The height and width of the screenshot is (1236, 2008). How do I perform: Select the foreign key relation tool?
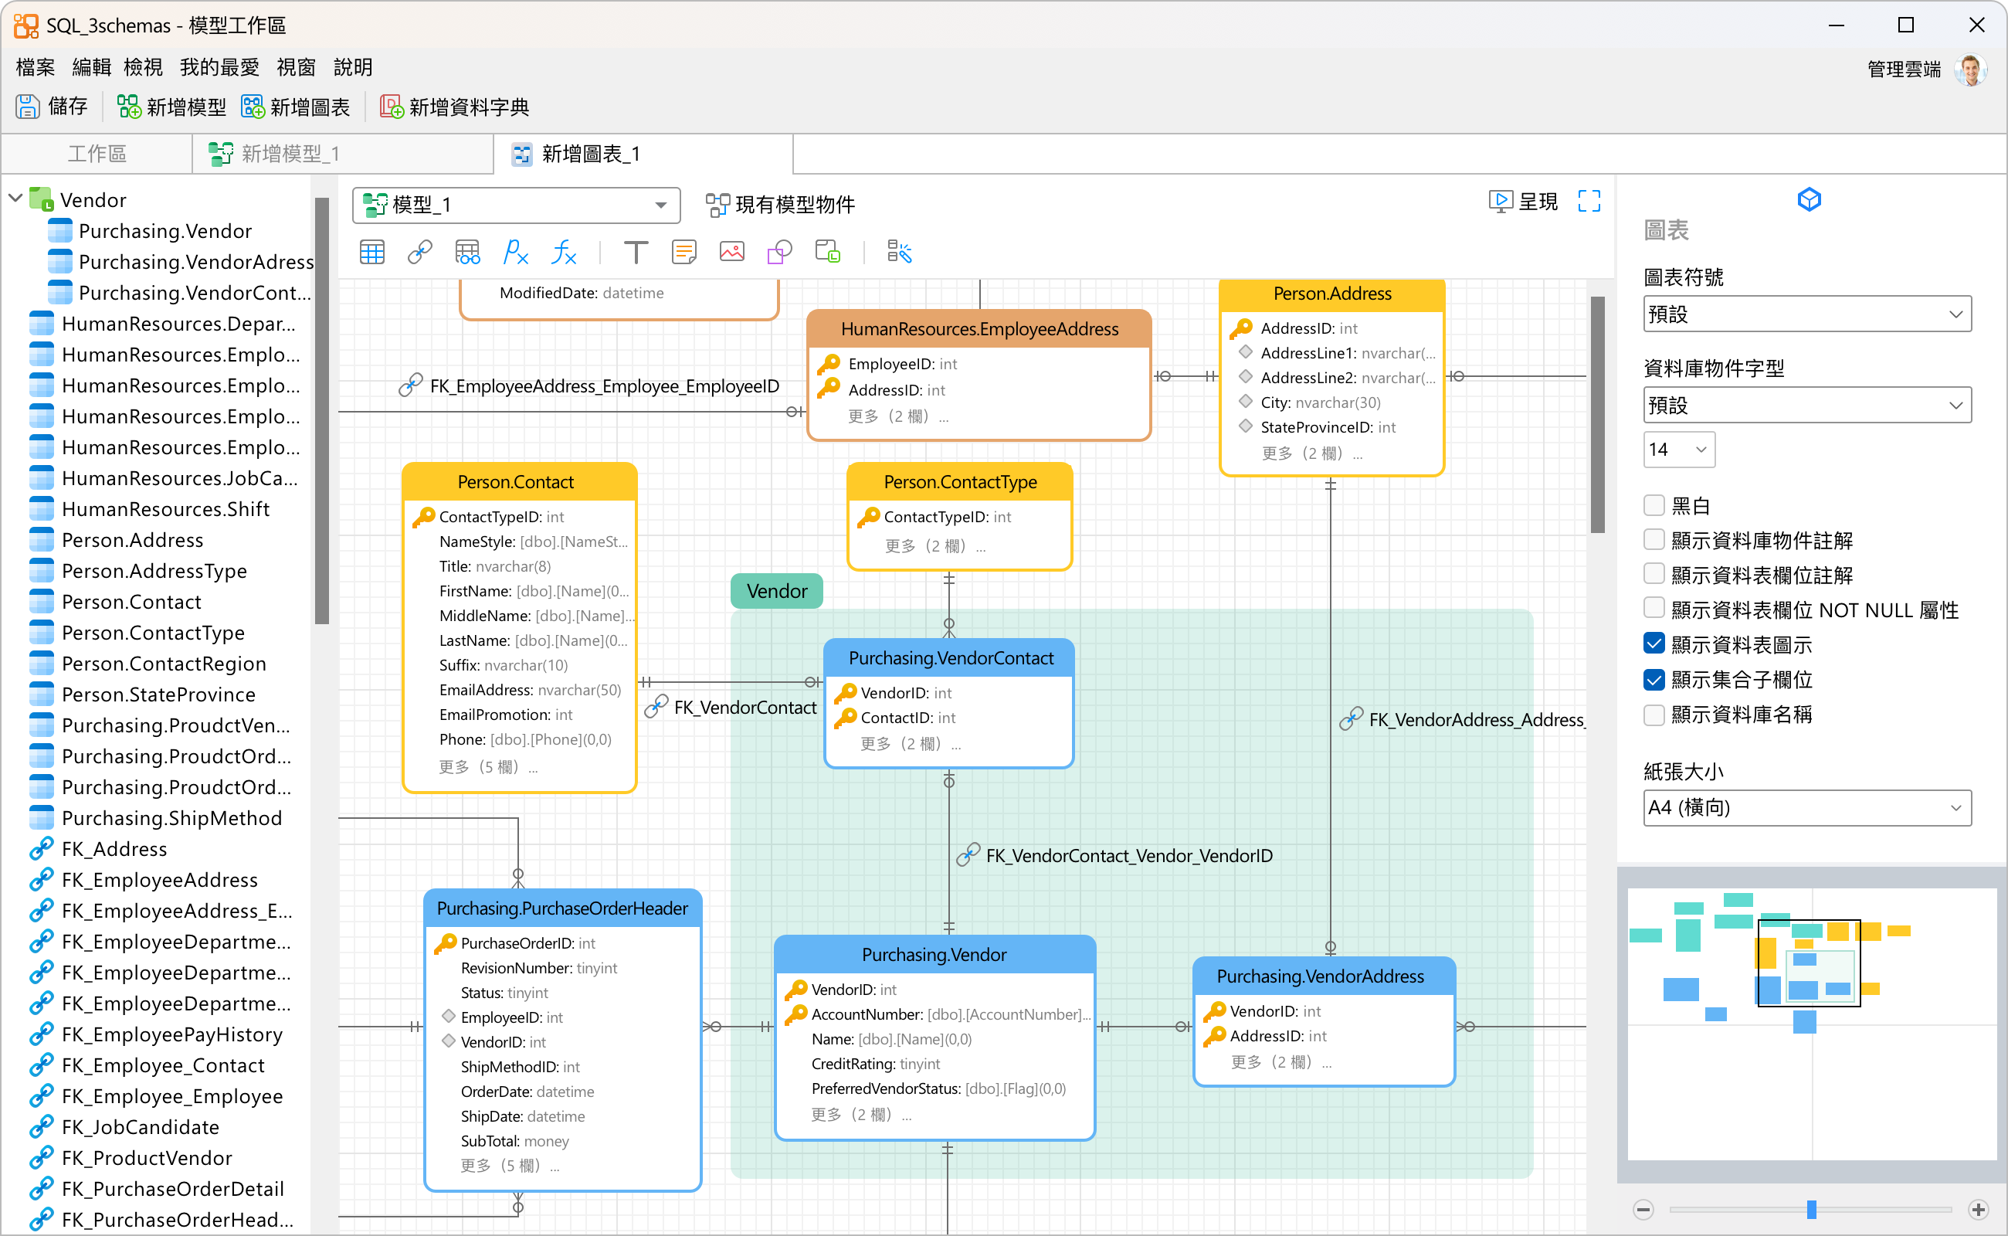420,253
